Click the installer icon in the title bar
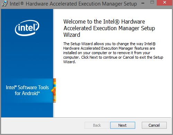 tap(5, 3)
